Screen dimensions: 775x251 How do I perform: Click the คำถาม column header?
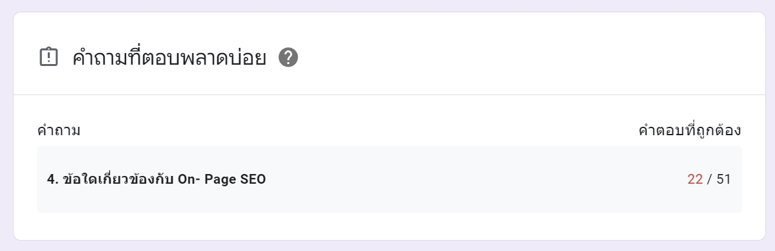click(x=59, y=131)
